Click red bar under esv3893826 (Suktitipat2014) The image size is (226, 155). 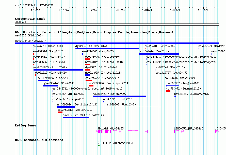pyautogui.click(x=91, y=86)
